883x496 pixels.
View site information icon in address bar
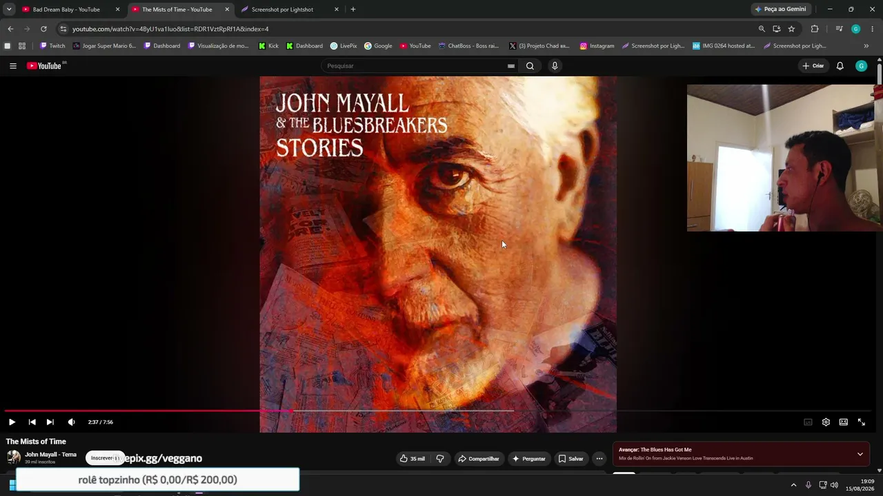(x=63, y=29)
